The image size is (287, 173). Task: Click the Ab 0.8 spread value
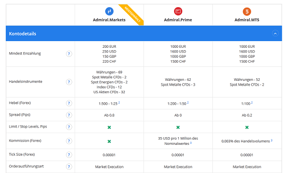(x=109, y=115)
